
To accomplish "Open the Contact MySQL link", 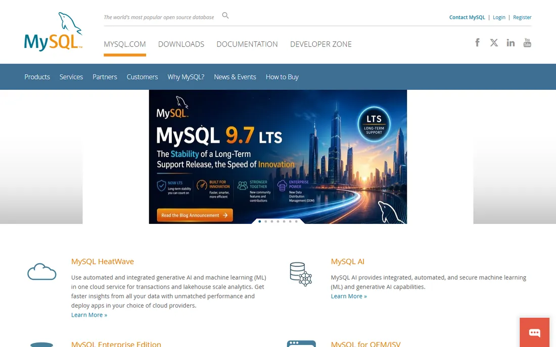I will coord(467,17).
